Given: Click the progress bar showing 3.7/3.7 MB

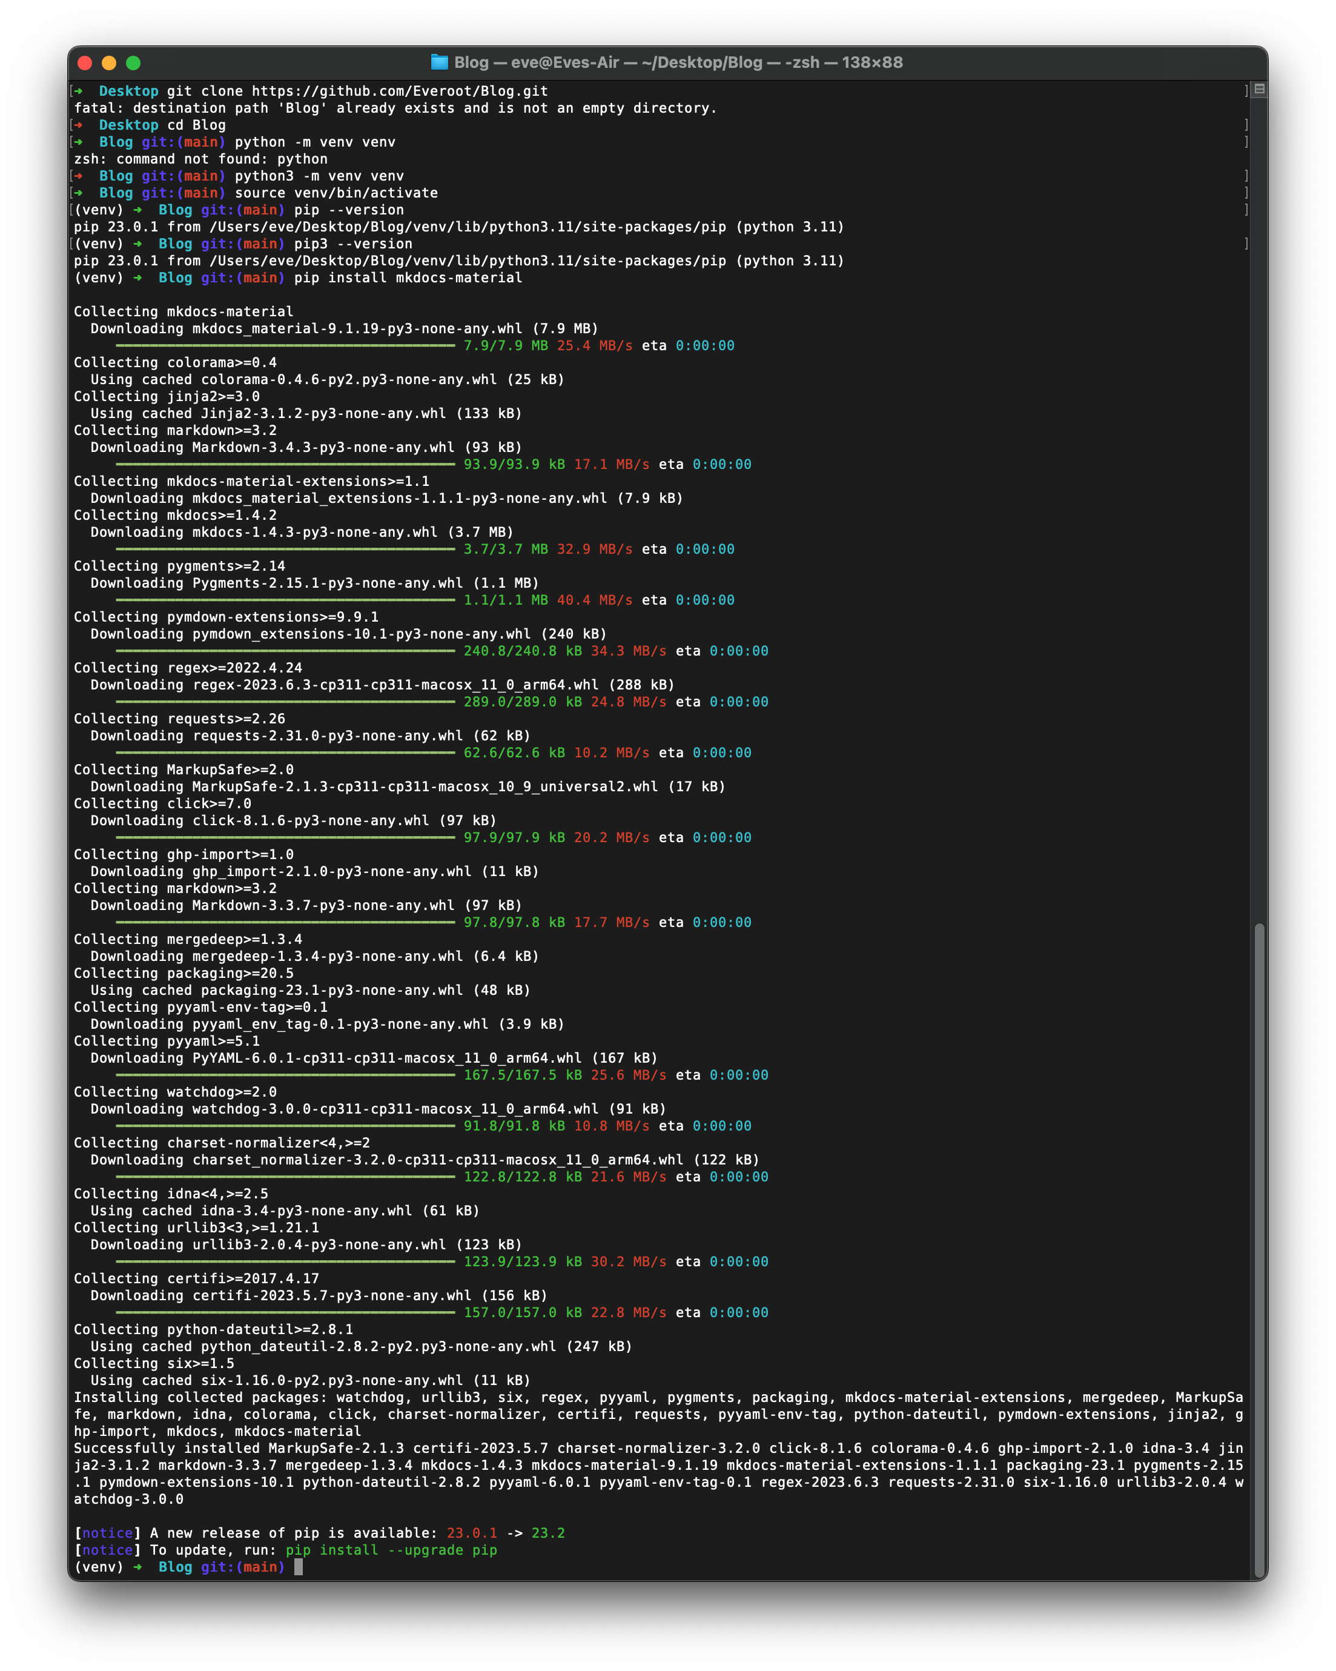Looking at the screenshot, I should (285, 549).
